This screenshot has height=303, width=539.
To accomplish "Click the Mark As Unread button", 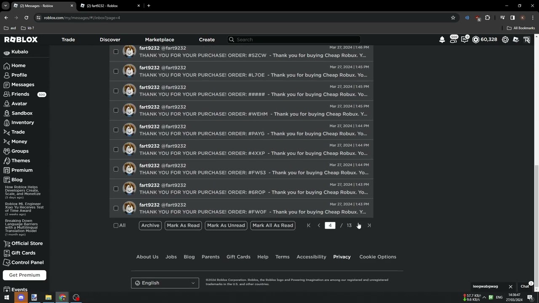I will 226,226.
